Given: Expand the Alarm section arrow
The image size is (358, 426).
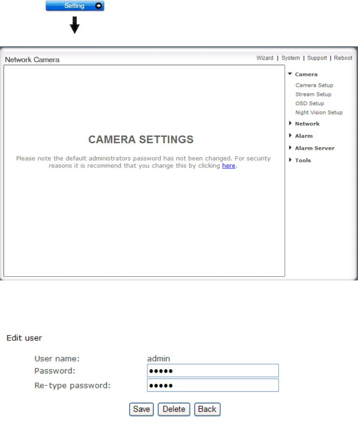Looking at the screenshot, I should tap(290, 136).
